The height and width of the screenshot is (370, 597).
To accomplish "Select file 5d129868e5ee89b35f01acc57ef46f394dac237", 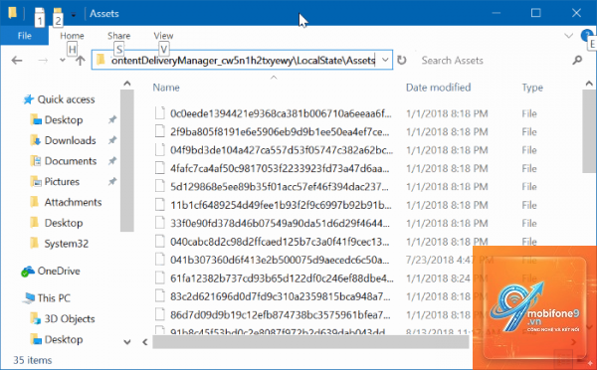I will (x=279, y=187).
